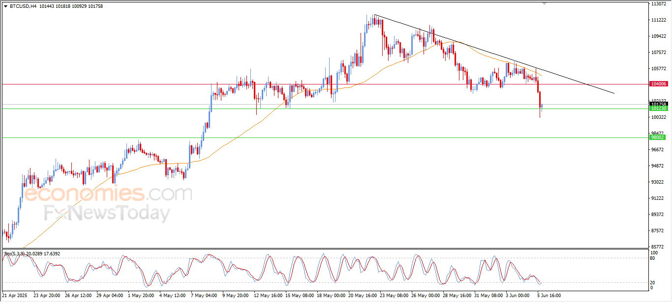672x302 pixels.
Task: Click the 12 May 16:00 time label
Action: click(x=268, y=296)
